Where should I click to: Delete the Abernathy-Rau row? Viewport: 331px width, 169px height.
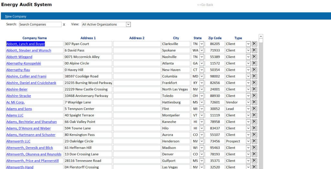pyautogui.click(x=254, y=70)
